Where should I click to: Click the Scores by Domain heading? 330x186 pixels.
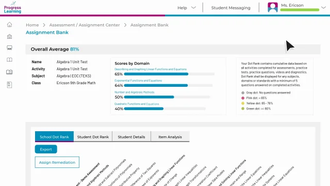(132, 63)
